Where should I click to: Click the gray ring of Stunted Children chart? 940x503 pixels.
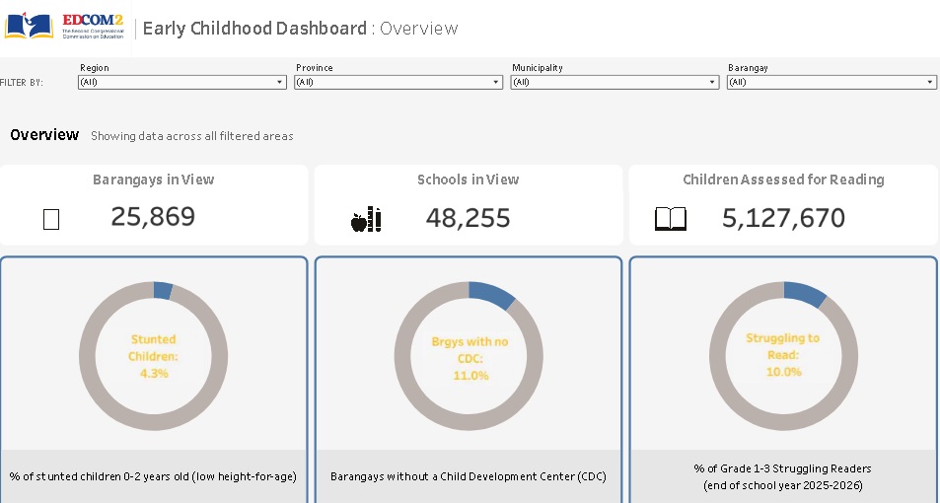(x=87, y=357)
